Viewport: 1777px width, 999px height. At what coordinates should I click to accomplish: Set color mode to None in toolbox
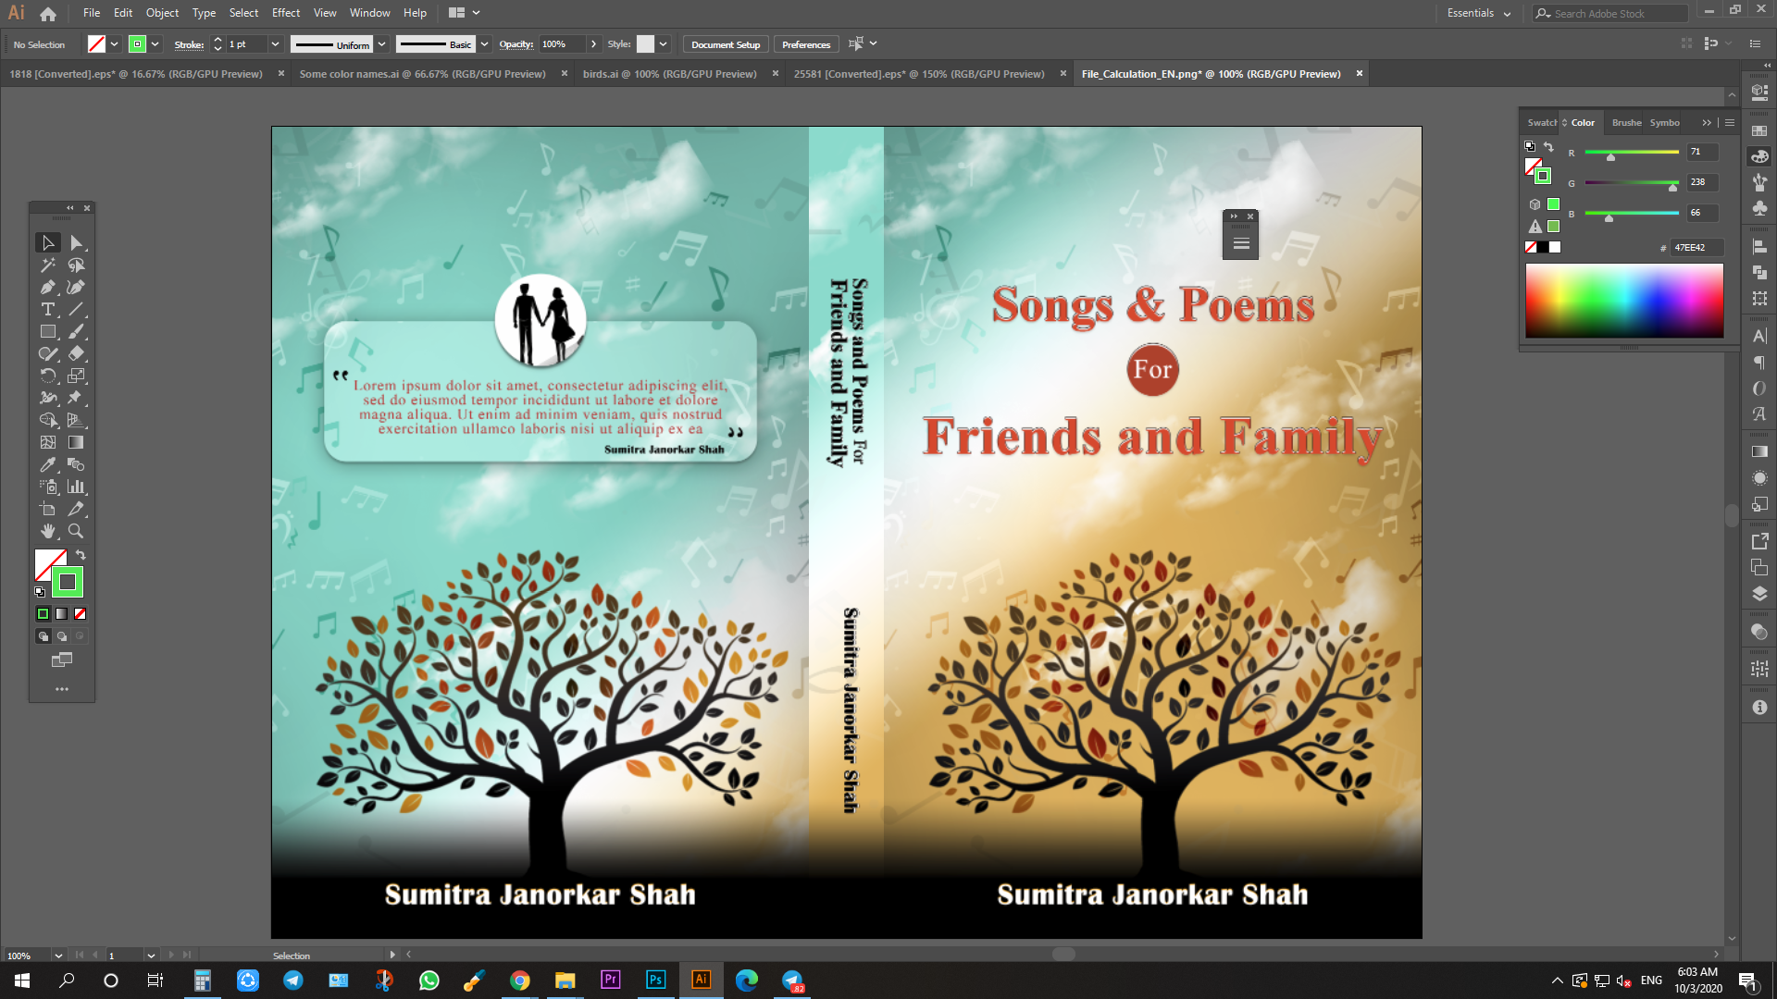(x=81, y=614)
